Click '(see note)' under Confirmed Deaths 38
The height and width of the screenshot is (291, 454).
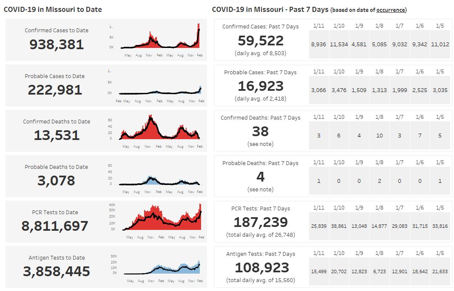click(260, 144)
